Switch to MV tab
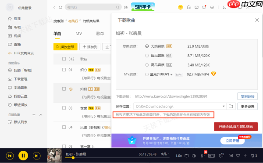This screenshot has height=163, width=263. coord(78,34)
